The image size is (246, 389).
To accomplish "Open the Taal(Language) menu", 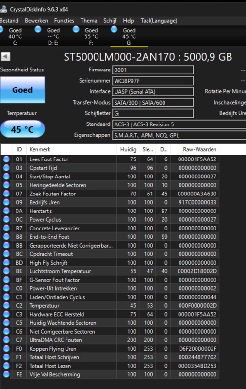I will (159, 21).
